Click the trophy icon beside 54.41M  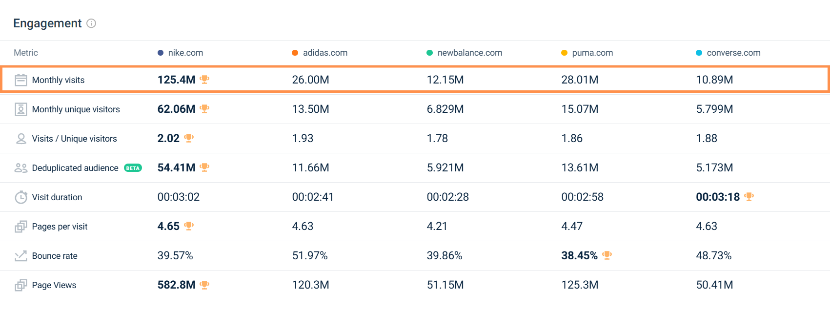[204, 167]
